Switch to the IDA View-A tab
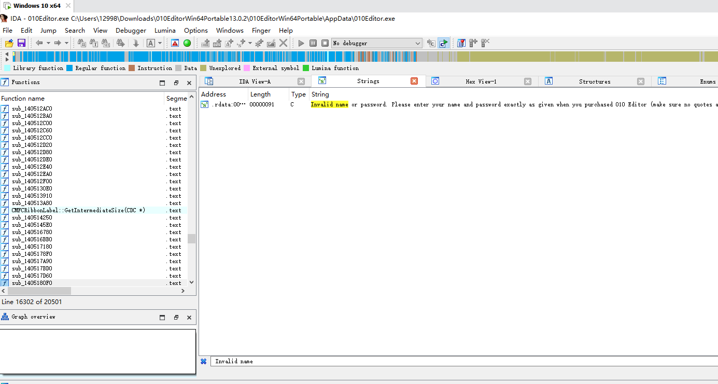The image size is (718, 384). pos(254,81)
